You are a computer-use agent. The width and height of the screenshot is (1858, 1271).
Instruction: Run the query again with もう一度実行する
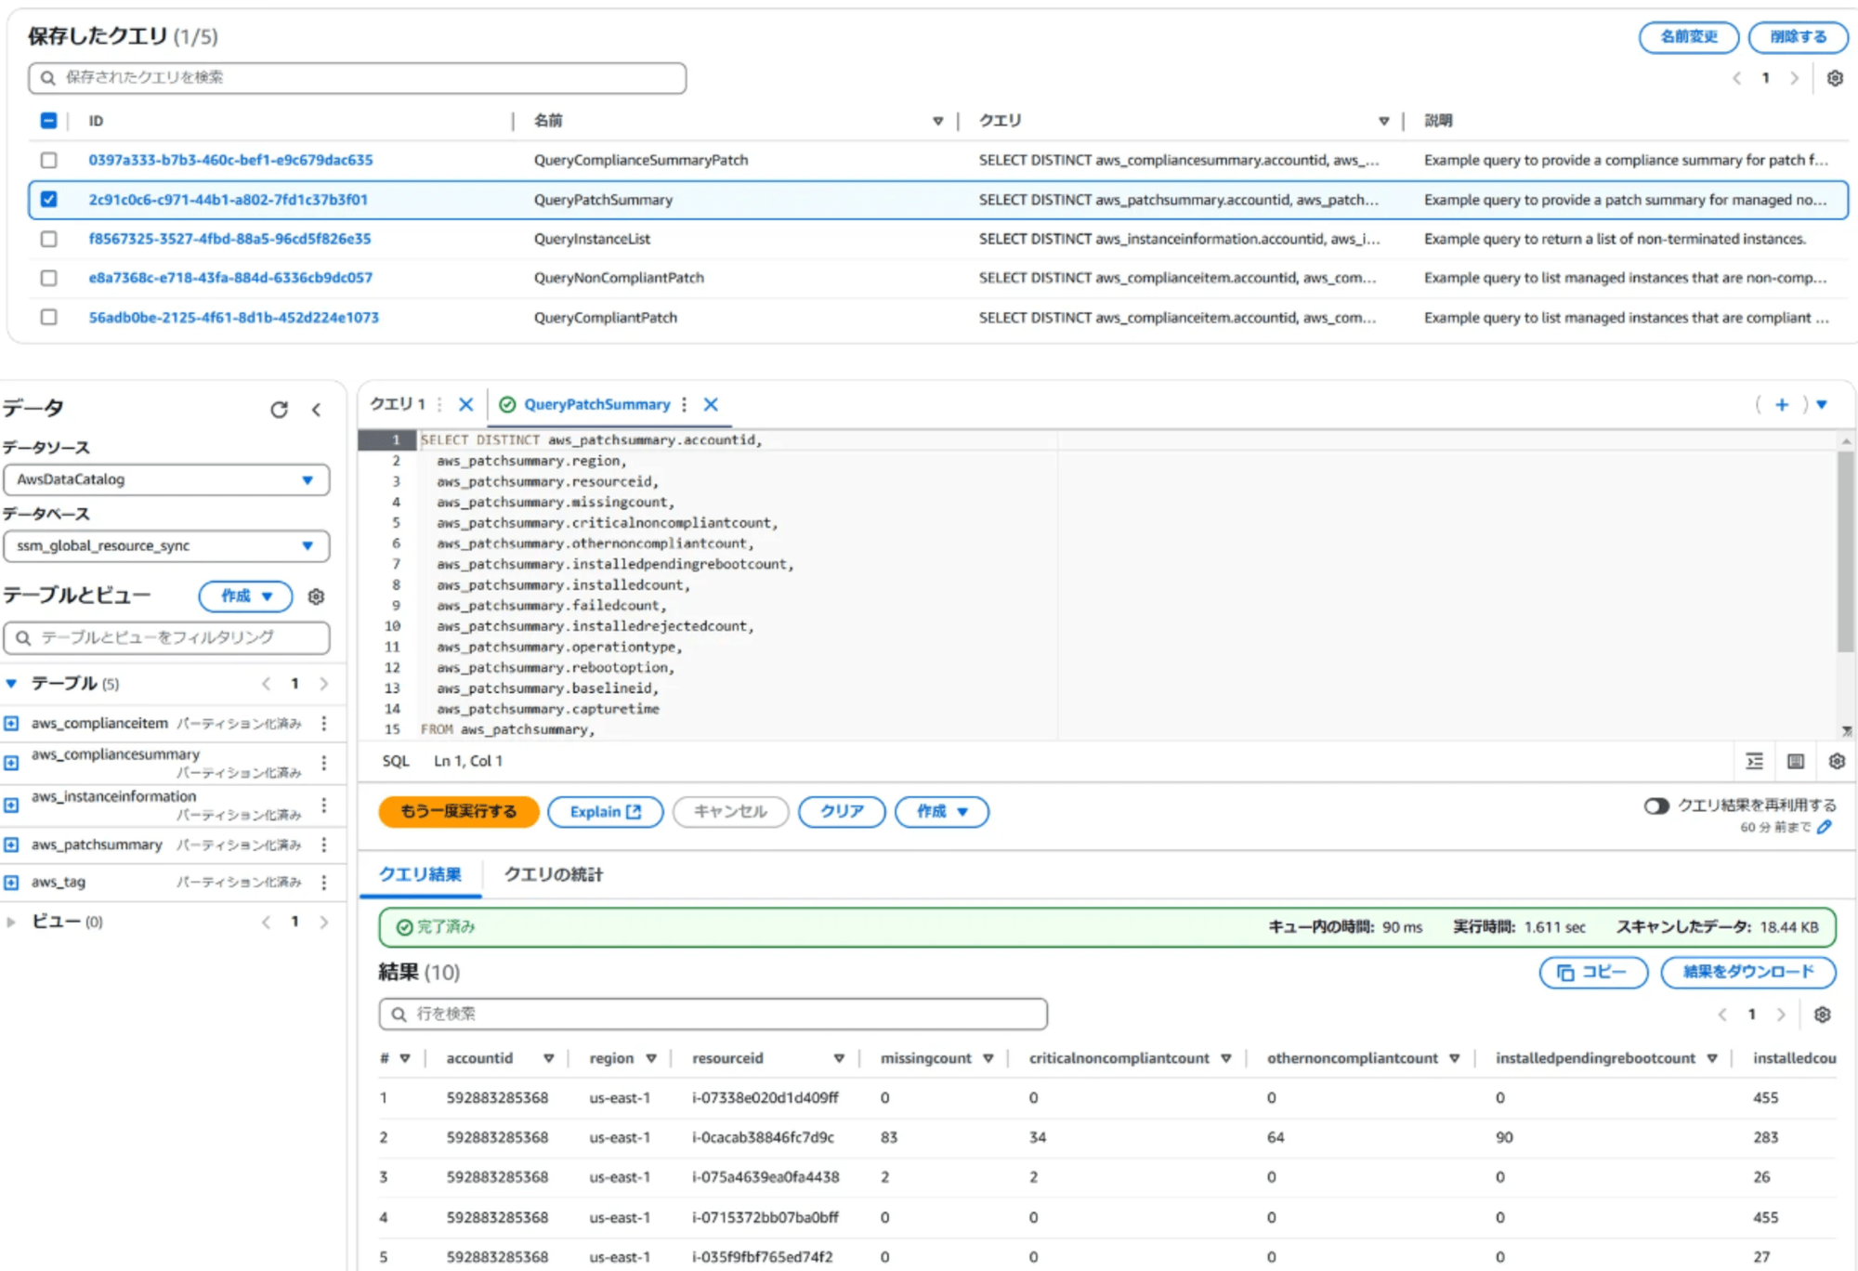459,811
